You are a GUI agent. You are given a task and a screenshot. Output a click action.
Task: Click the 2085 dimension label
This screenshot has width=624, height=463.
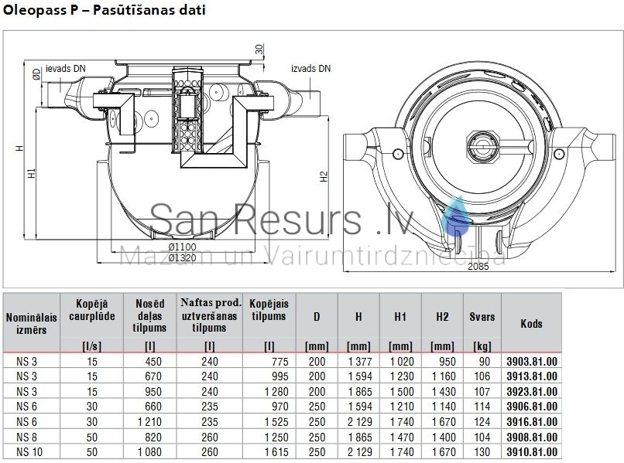coord(478,266)
